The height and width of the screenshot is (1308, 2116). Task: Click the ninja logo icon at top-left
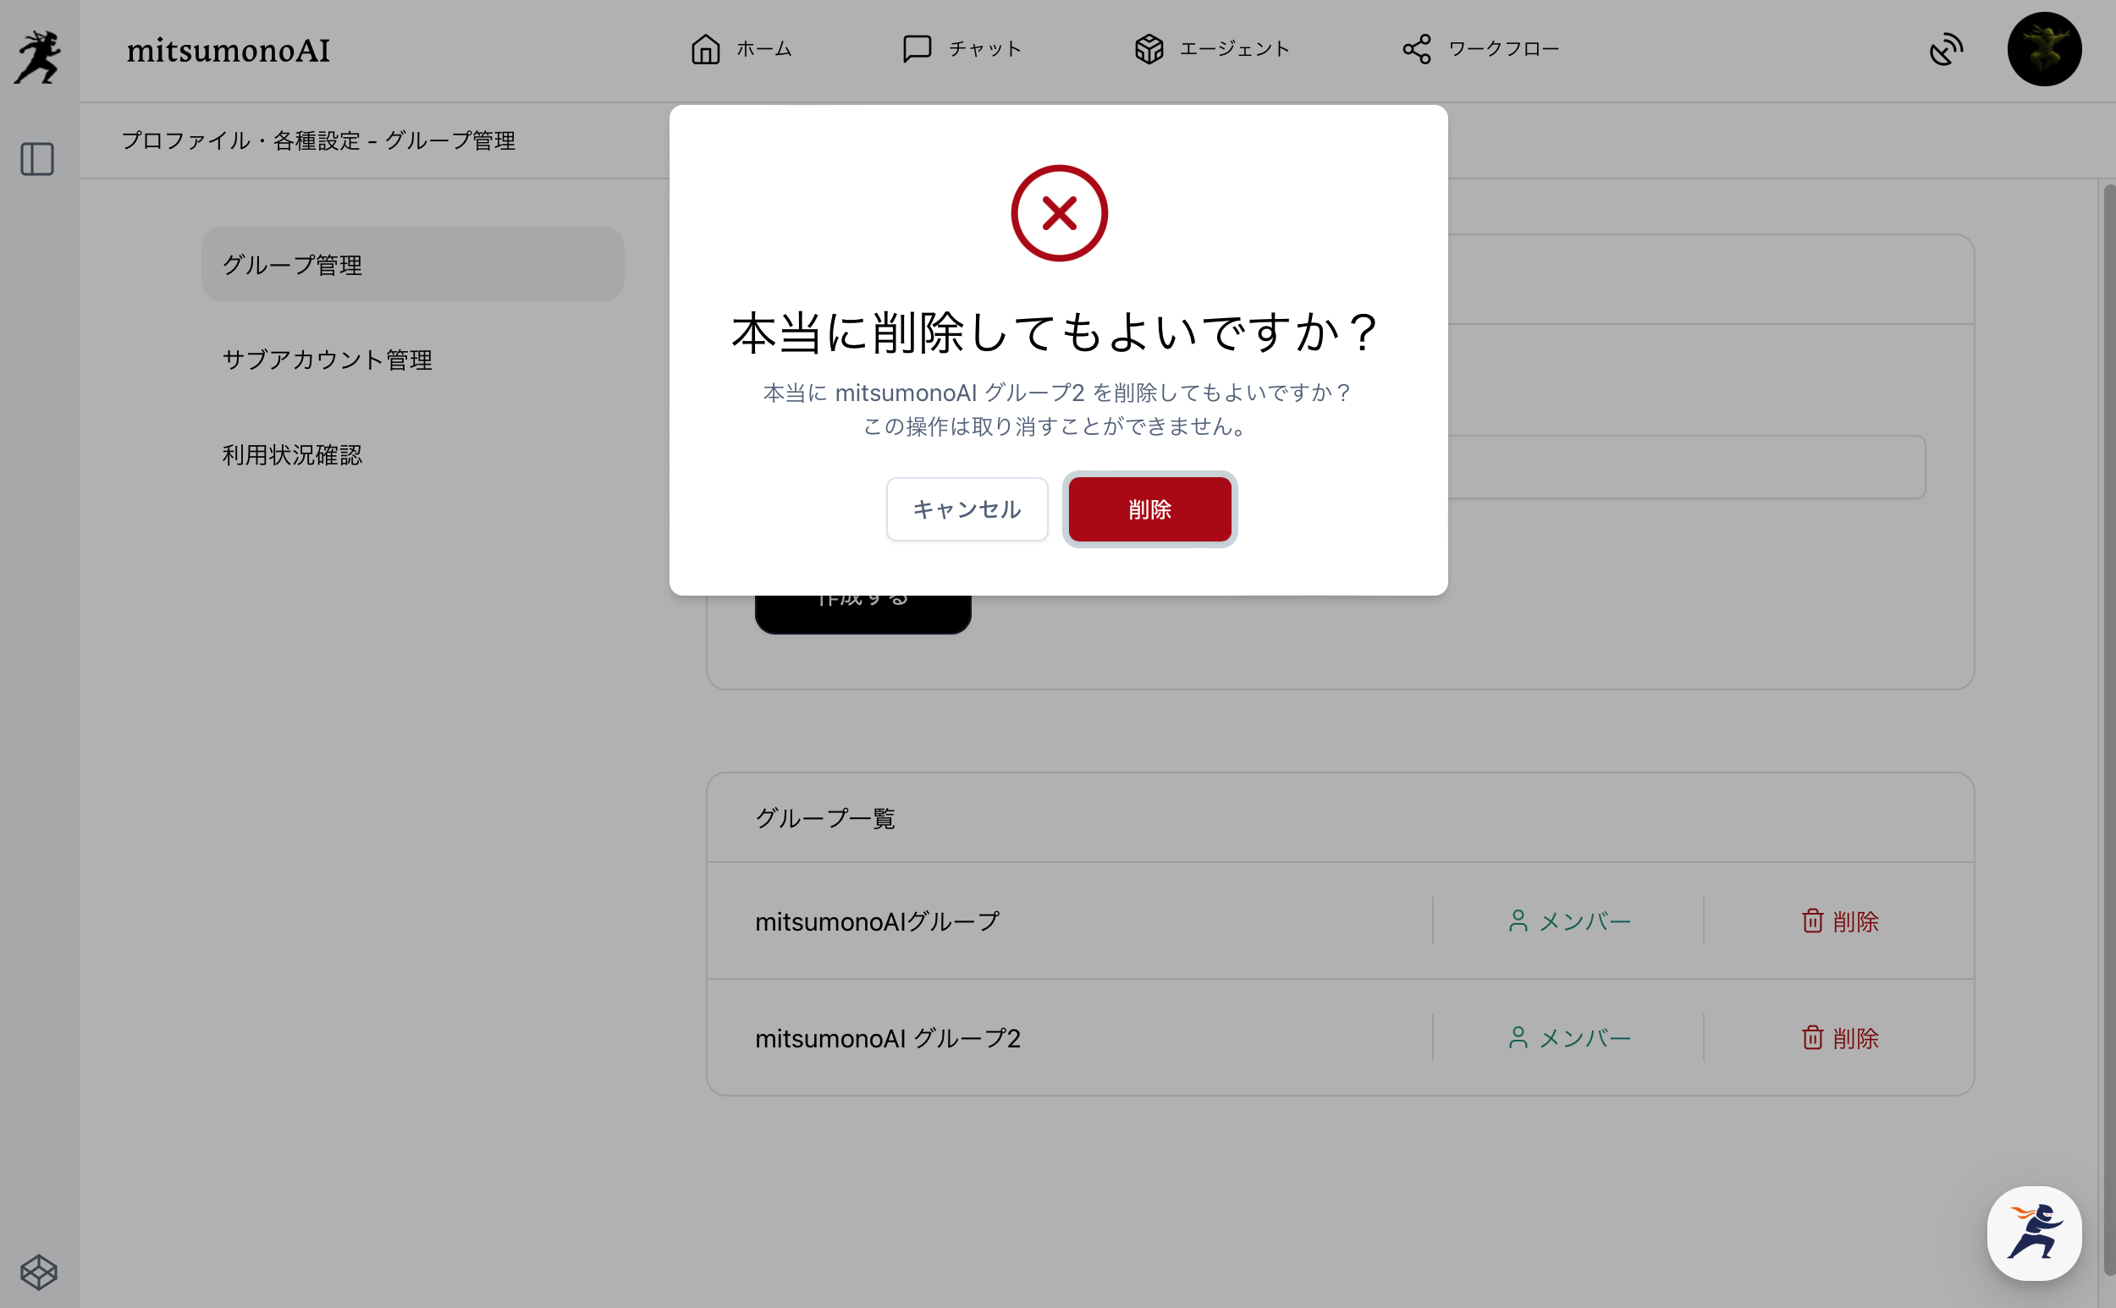pyautogui.click(x=38, y=57)
